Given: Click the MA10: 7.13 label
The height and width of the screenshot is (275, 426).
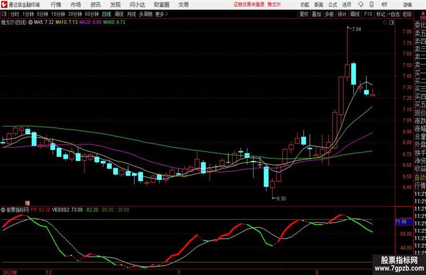Looking at the screenshot, I should (66, 23).
